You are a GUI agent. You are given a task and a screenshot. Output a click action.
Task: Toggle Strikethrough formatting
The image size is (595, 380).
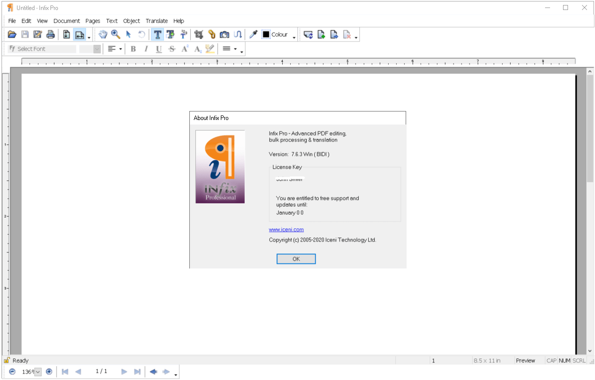(172, 49)
